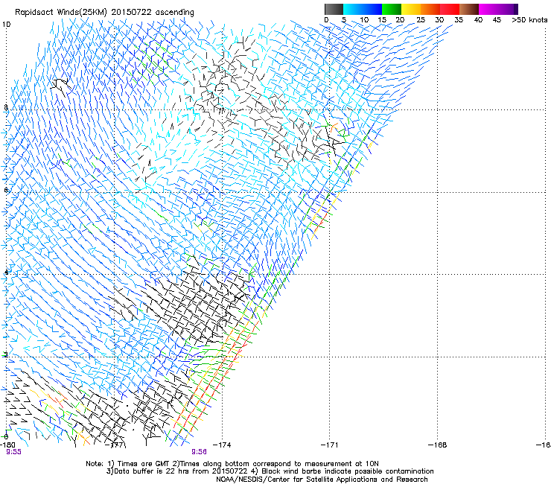
Task: Click the purple '9:56' time label
Action: [x=199, y=452]
